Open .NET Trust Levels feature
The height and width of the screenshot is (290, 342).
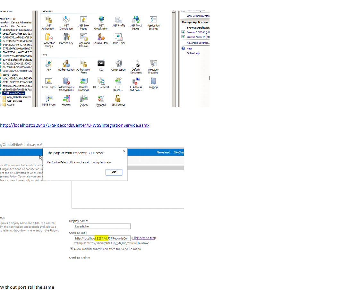pyautogui.click(x=136, y=23)
